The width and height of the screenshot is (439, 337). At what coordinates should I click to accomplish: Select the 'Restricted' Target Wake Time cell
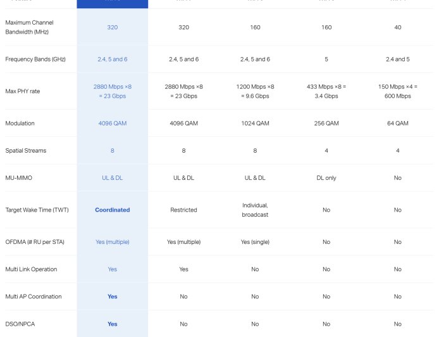pyautogui.click(x=183, y=210)
